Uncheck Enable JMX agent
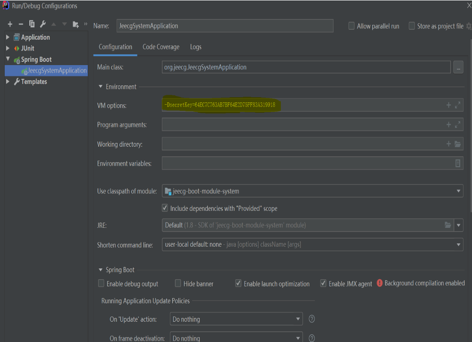 click(x=323, y=284)
